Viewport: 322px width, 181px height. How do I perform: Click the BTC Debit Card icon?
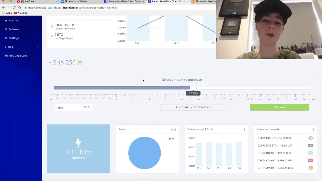pyautogui.click(x=6, y=56)
